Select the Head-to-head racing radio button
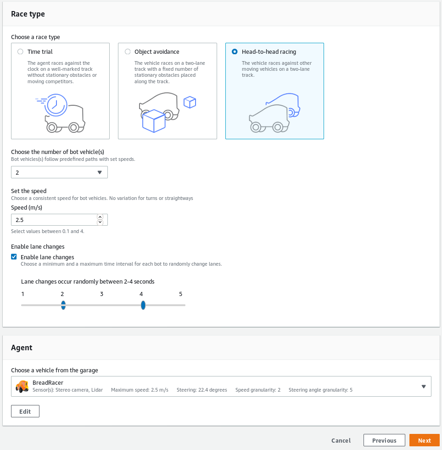Image resolution: width=442 pixels, height=450 pixels. pos(235,51)
